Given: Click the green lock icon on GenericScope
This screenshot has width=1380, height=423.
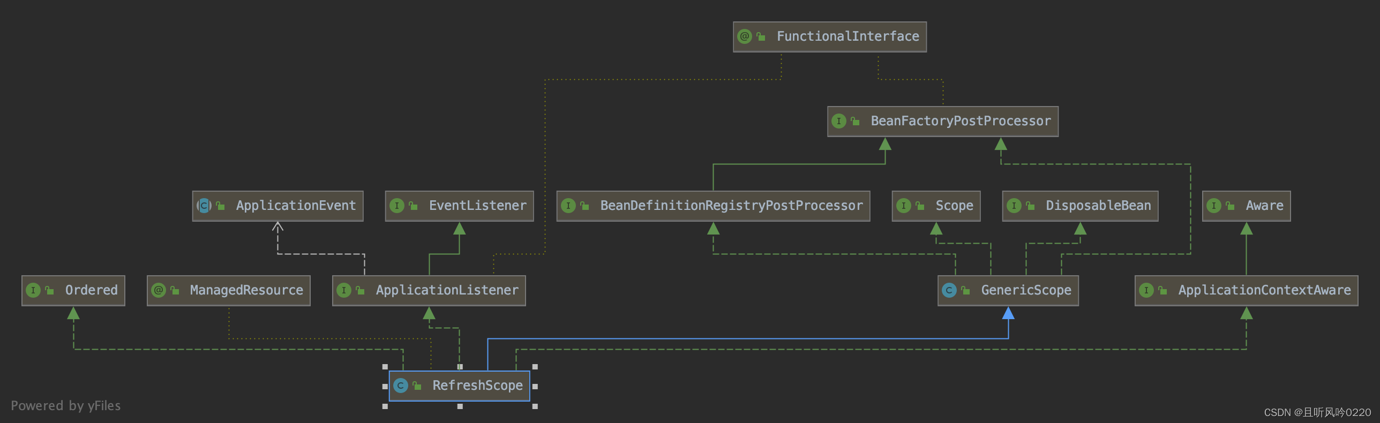Looking at the screenshot, I should pos(965,290).
